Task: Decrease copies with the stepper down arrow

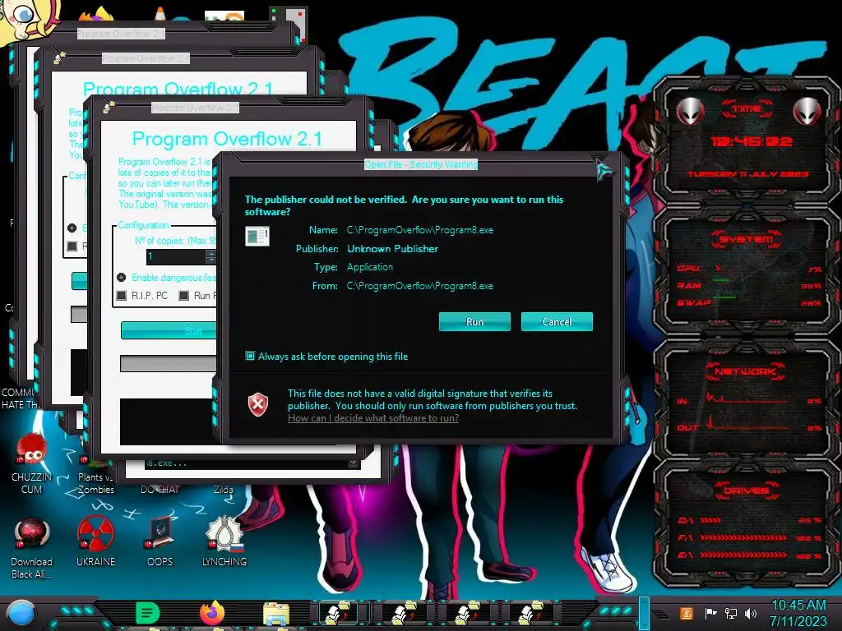Action: click(211, 260)
